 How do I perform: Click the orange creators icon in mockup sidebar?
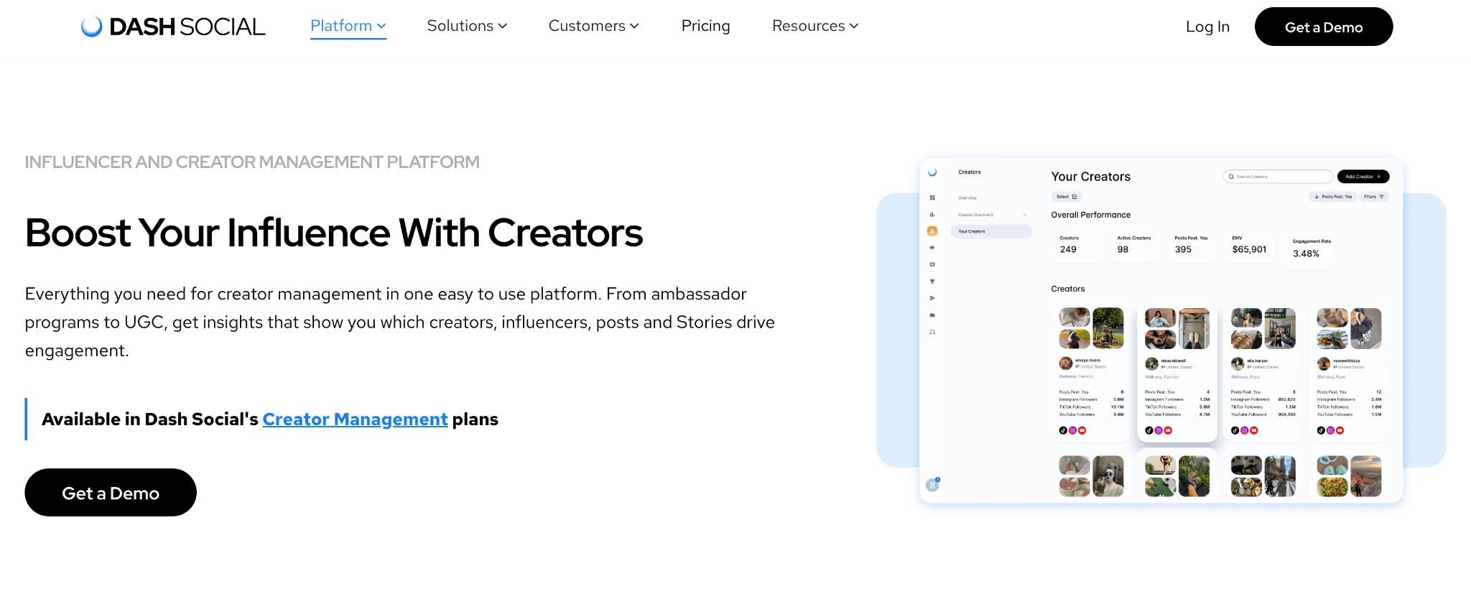pyautogui.click(x=932, y=231)
